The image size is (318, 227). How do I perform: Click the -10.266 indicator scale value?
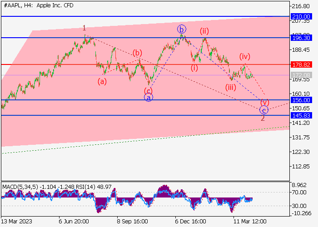coord(301,213)
